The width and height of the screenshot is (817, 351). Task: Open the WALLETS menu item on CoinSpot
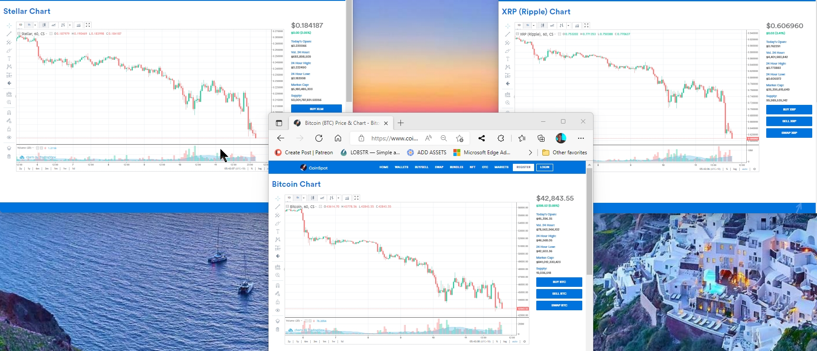pyautogui.click(x=401, y=167)
